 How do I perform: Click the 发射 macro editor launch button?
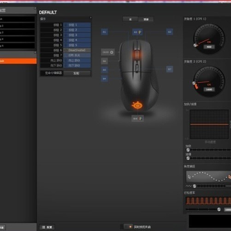click(x=77, y=73)
